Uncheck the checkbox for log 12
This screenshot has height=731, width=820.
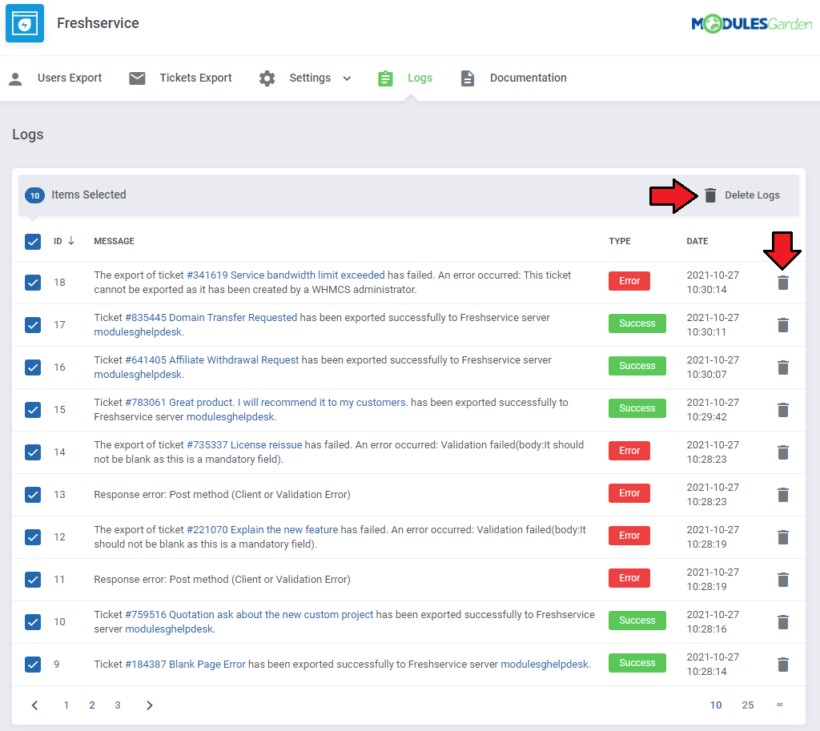(x=33, y=537)
